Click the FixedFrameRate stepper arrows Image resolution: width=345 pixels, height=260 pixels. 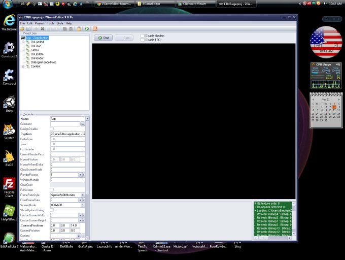click(x=82, y=200)
